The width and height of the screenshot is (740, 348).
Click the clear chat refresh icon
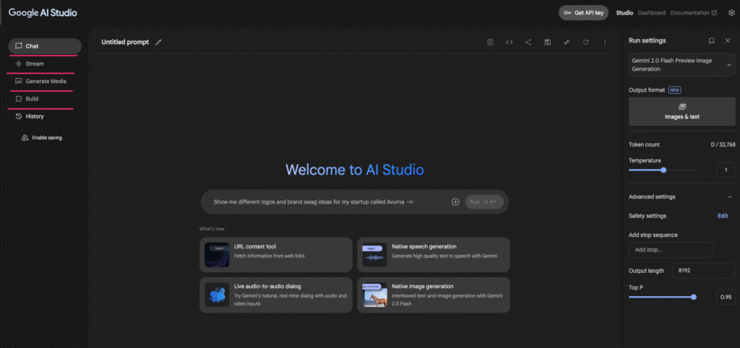(585, 43)
